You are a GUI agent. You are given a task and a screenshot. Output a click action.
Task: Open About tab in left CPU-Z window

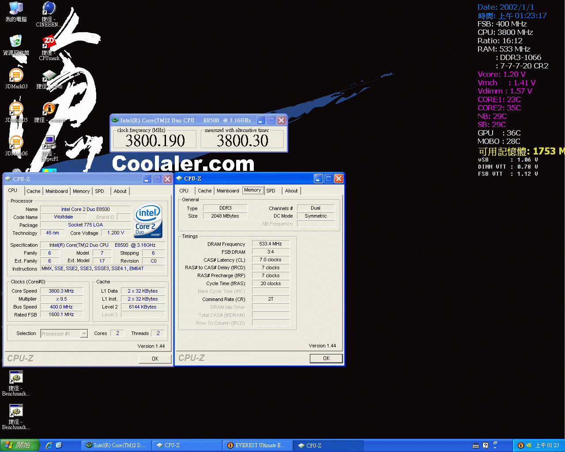[120, 191]
